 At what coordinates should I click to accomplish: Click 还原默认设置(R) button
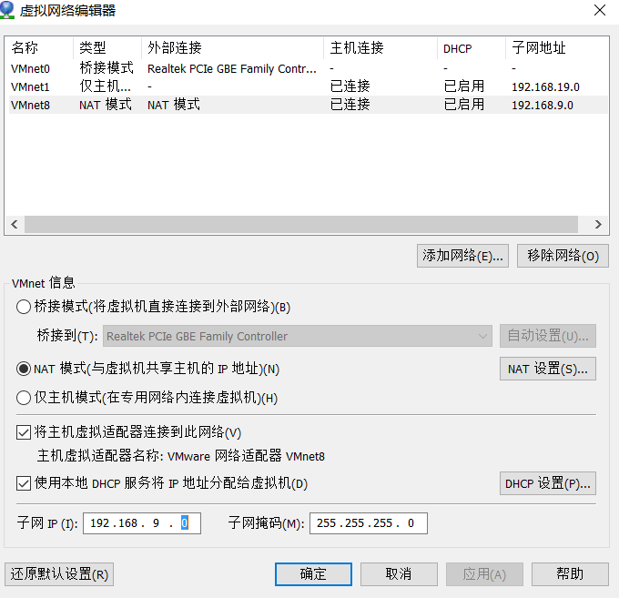(59, 574)
